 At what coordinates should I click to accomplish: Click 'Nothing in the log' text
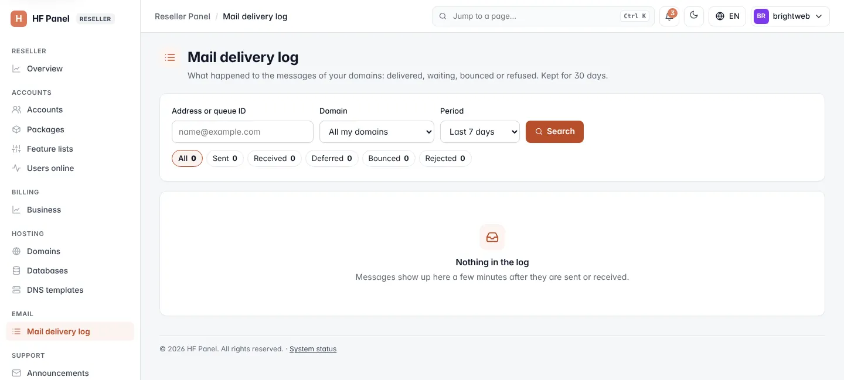click(492, 262)
